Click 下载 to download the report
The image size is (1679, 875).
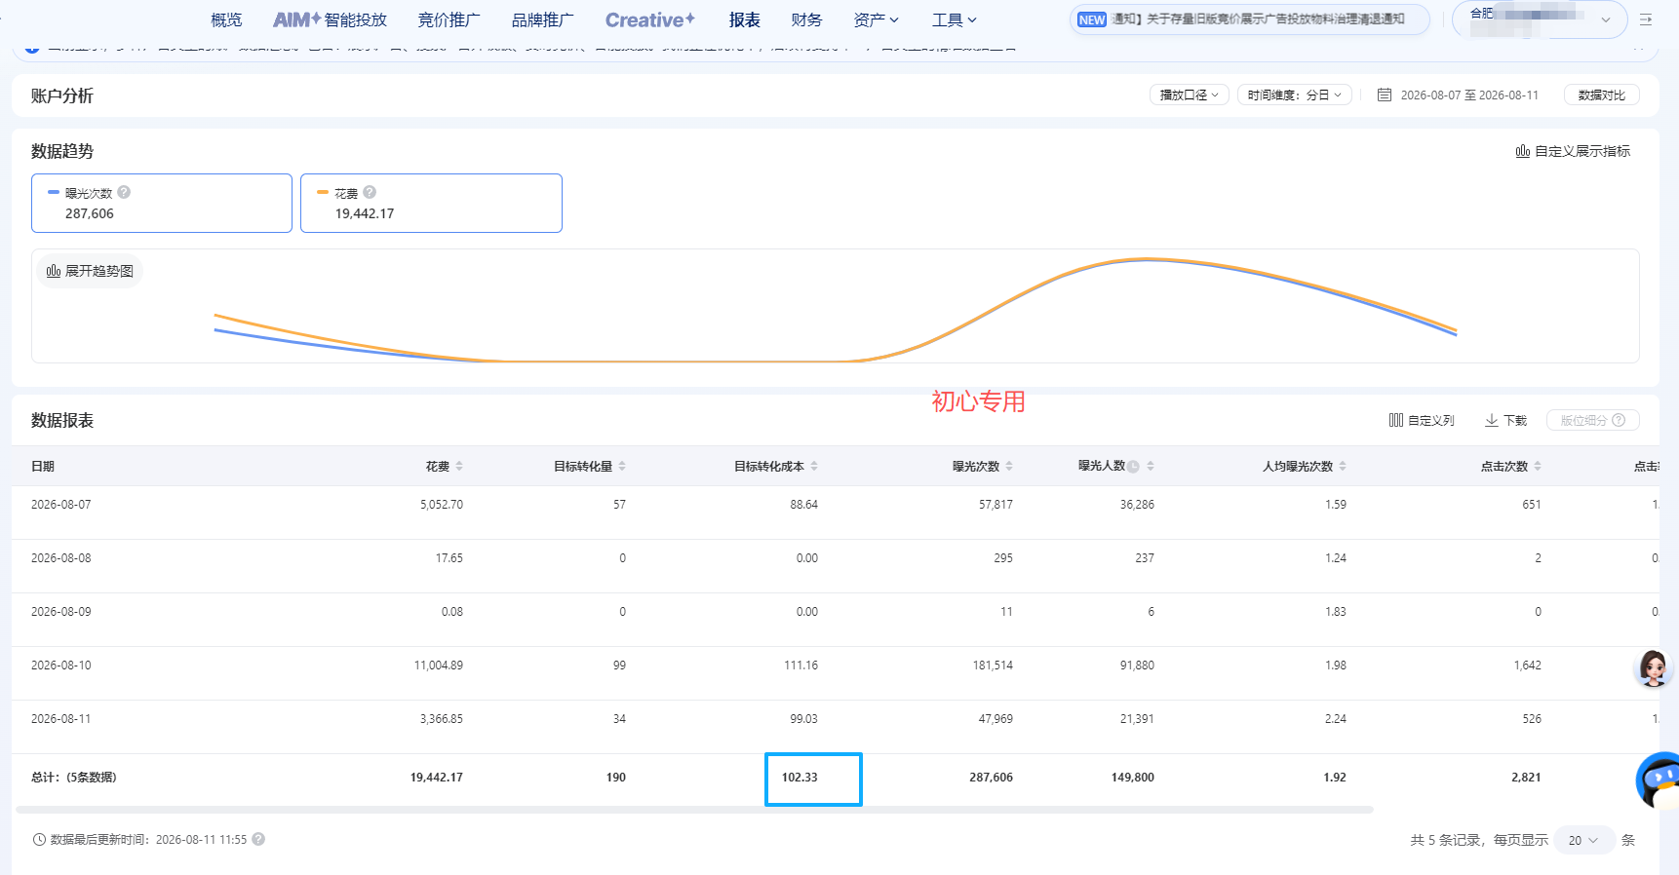click(x=1505, y=420)
